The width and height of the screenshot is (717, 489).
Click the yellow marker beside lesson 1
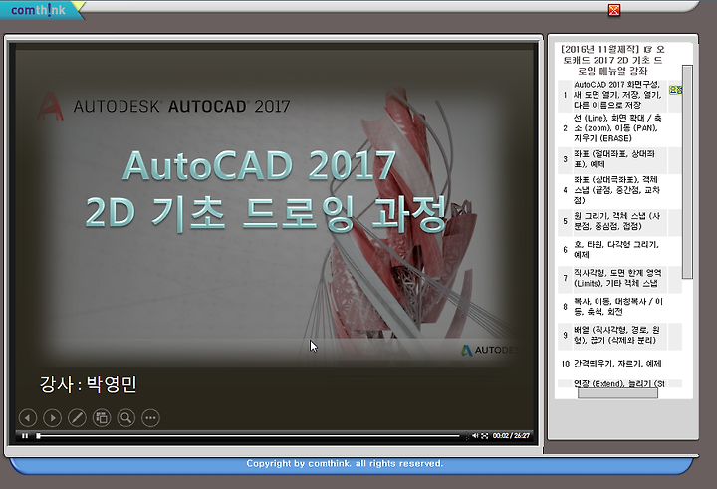[675, 90]
